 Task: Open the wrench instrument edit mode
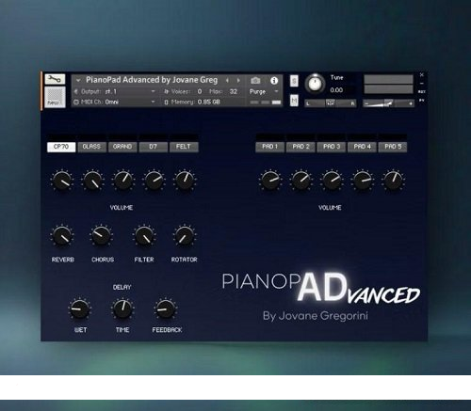coord(55,79)
